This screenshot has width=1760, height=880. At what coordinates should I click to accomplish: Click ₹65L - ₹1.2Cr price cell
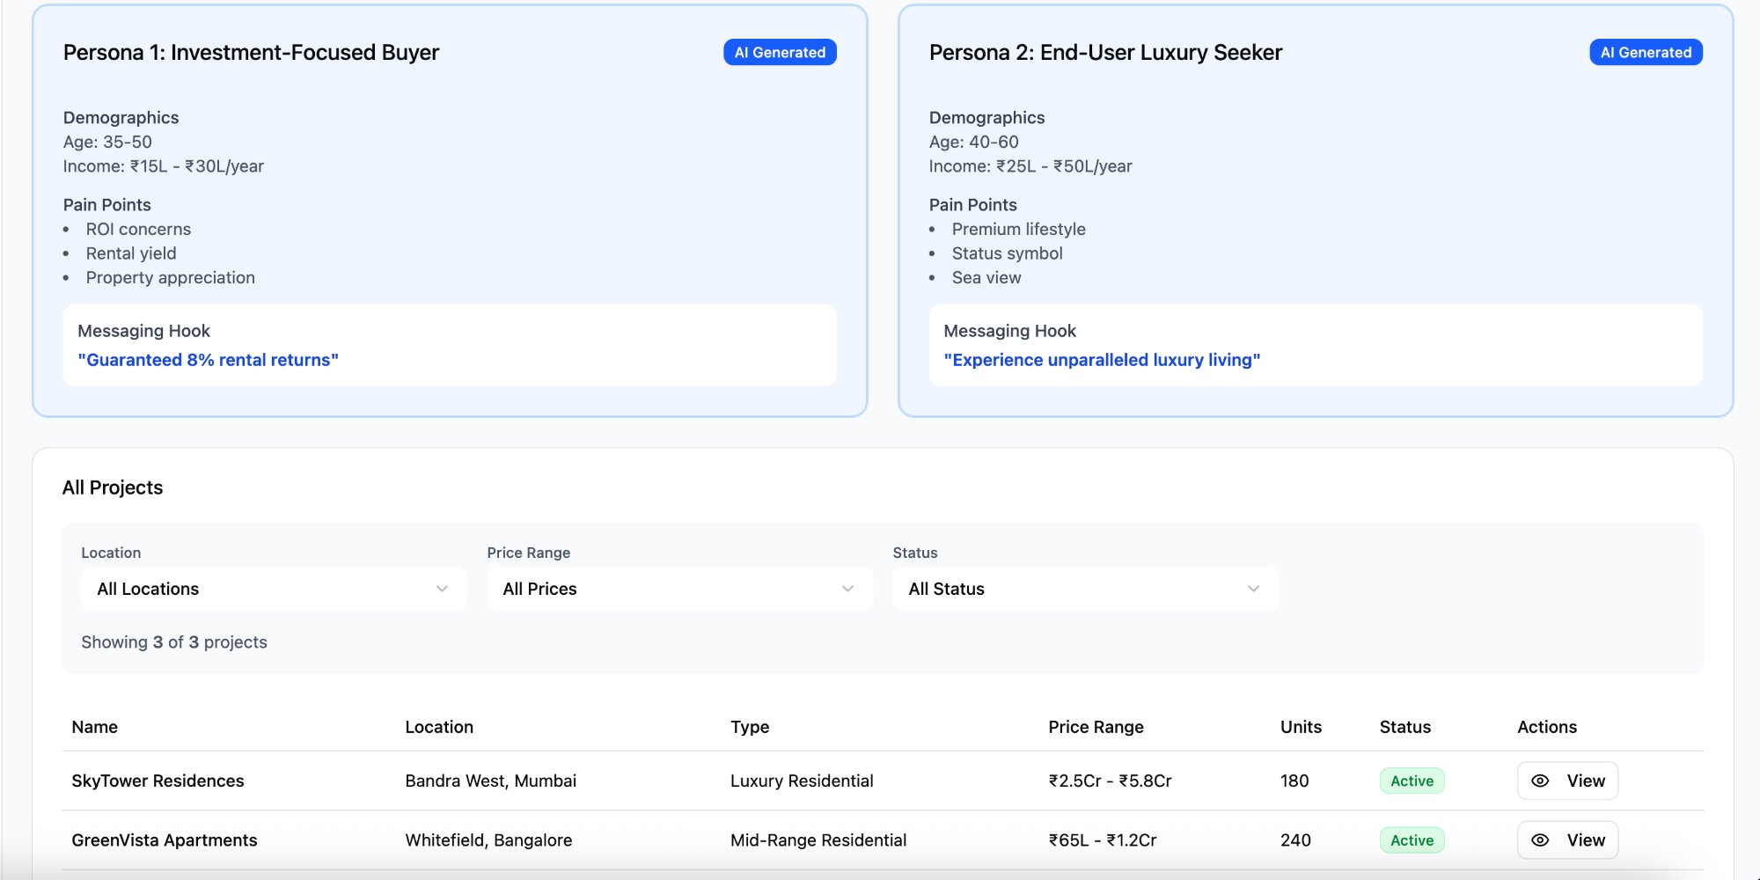tap(1102, 840)
